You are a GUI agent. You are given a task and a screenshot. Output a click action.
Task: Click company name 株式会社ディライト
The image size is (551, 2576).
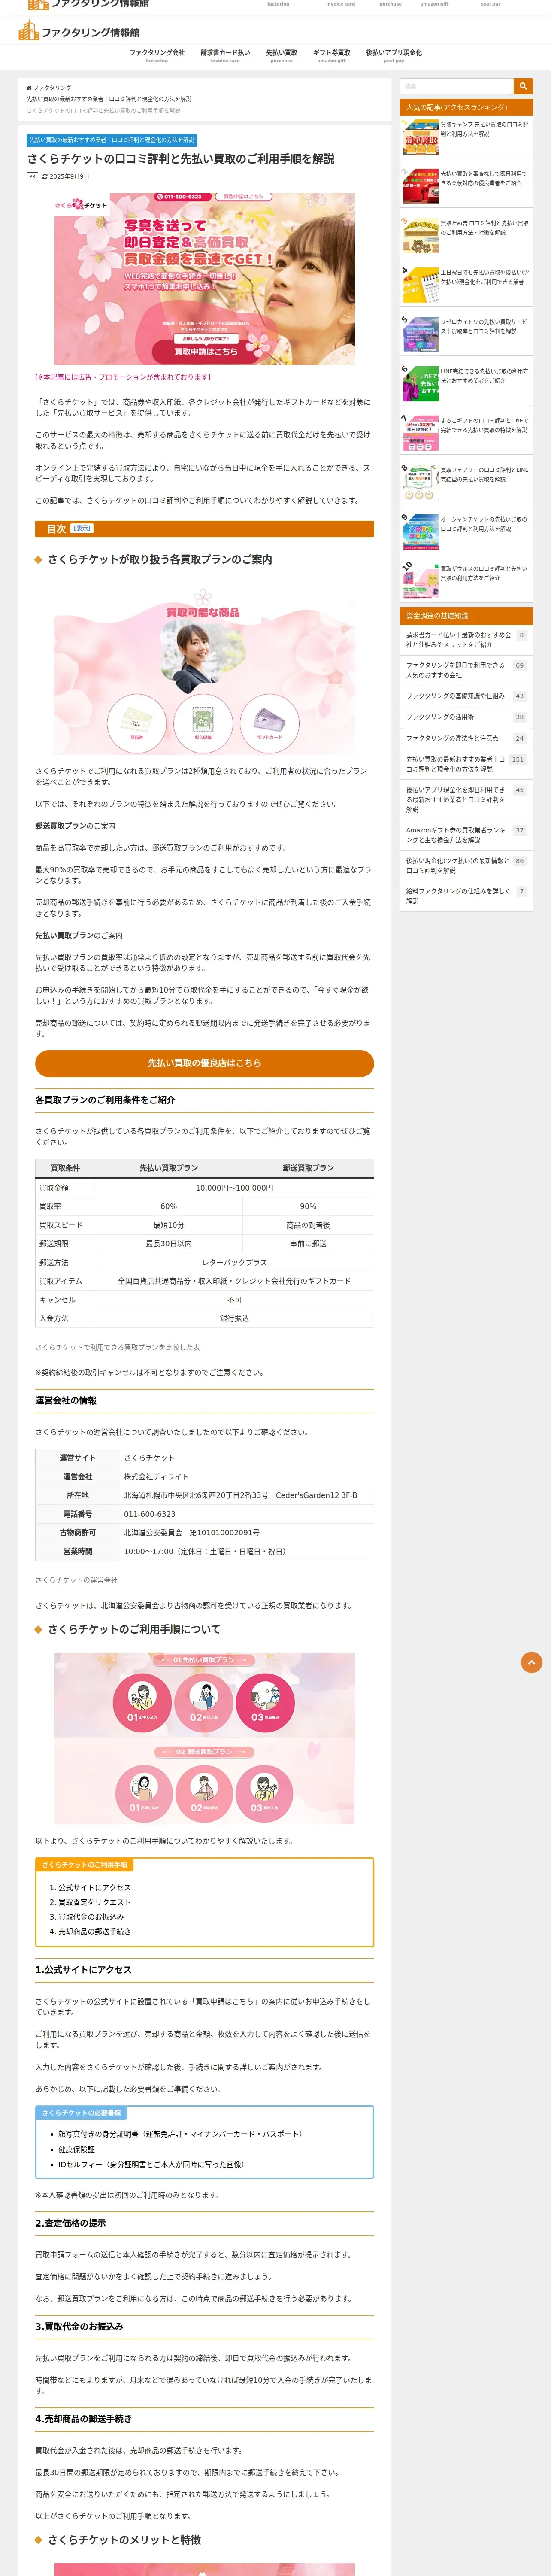click(x=156, y=1476)
